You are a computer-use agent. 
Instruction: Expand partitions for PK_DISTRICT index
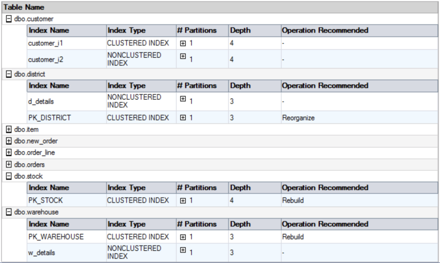(x=183, y=118)
